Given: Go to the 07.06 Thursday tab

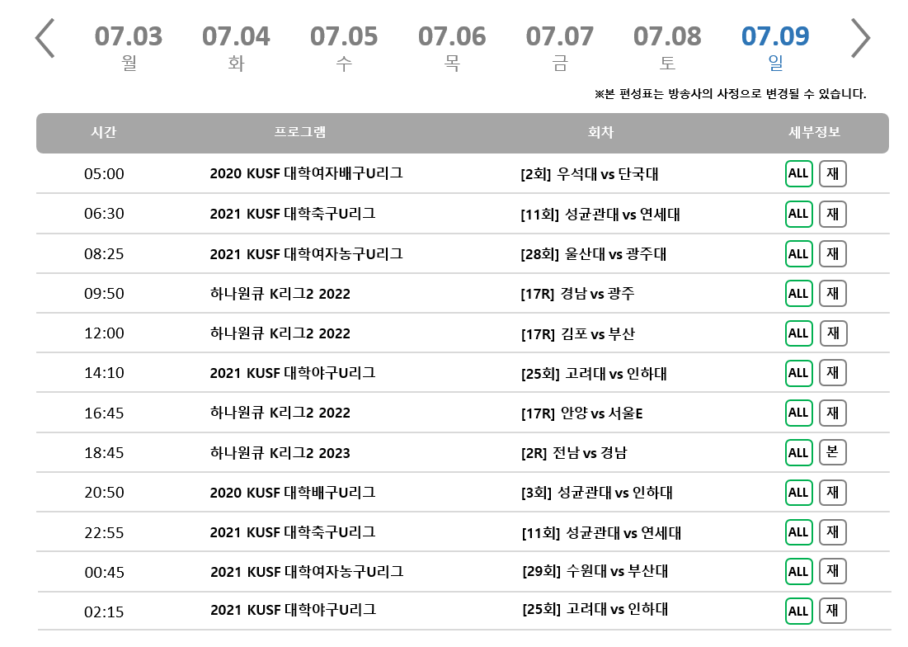Looking at the screenshot, I should [x=452, y=47].
